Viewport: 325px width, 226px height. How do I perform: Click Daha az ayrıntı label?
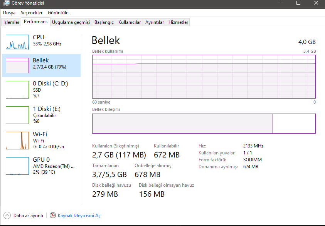click(29, 216)
